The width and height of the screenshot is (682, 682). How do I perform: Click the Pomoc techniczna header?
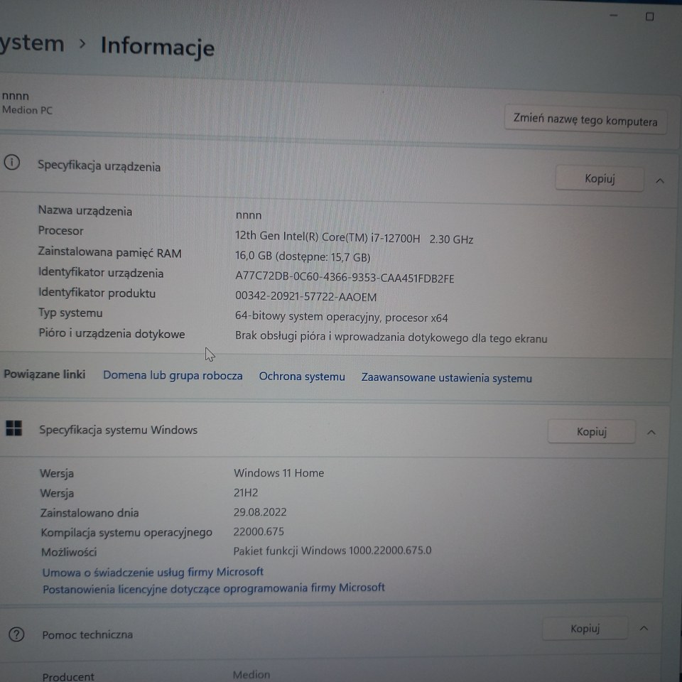click(87, 634)
